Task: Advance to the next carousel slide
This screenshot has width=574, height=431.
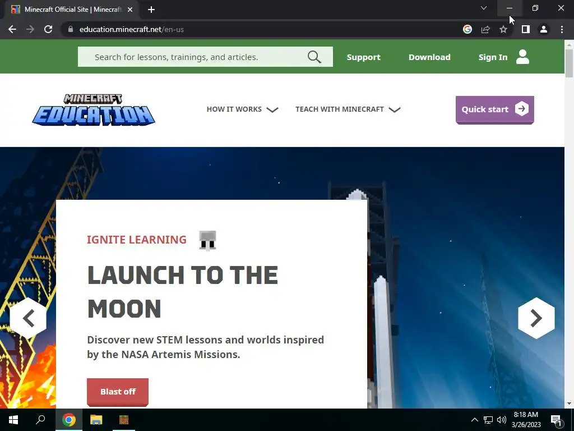Action: 536,318
